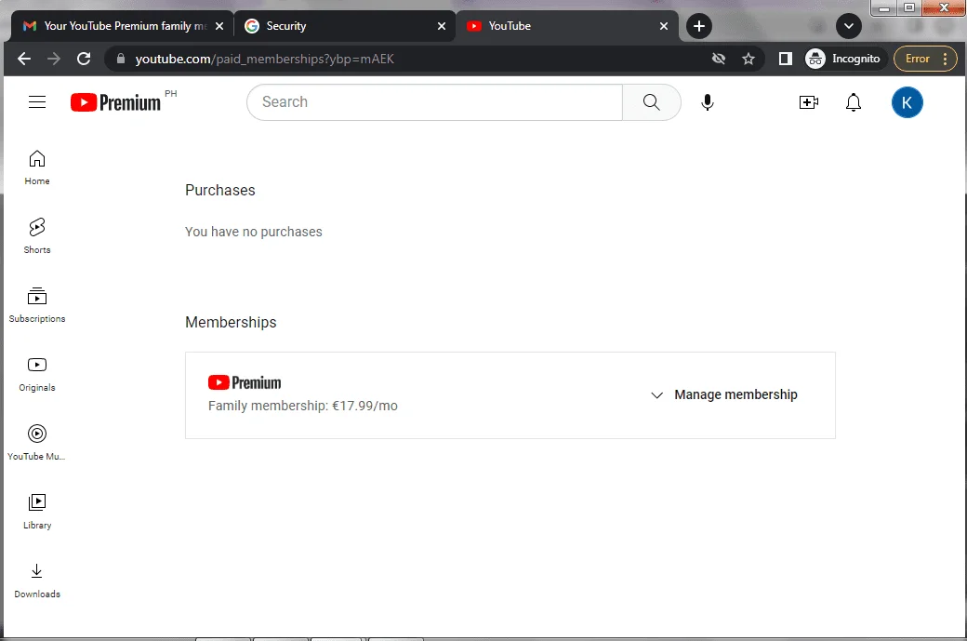Bookmark this page with the star
This screenshot has height=641, width=967.
748,59
